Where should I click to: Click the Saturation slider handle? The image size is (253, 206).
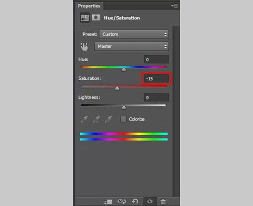[117, 88]
